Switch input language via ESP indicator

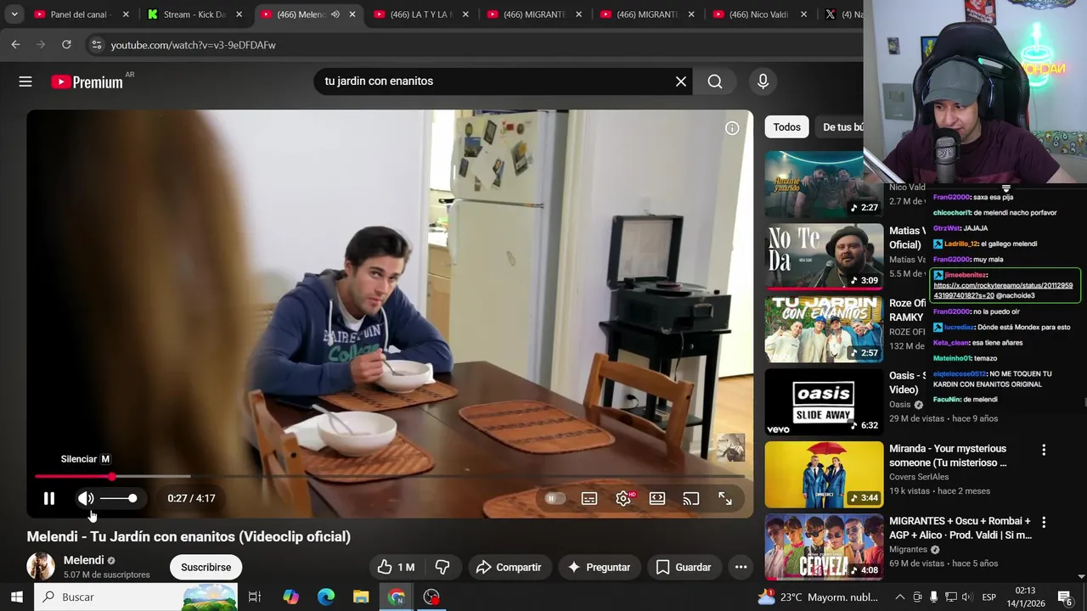click(989, 597)
